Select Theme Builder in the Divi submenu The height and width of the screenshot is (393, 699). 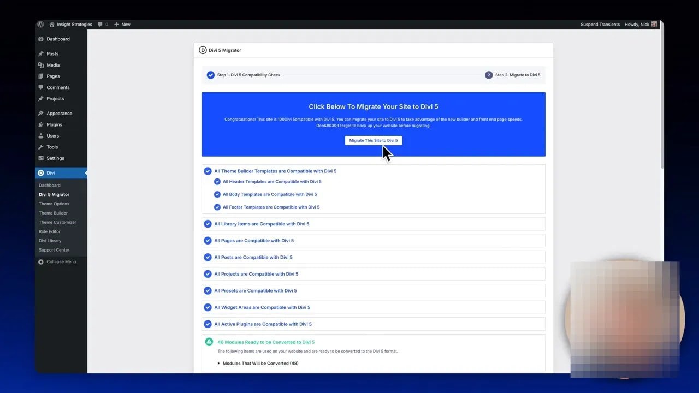(53, 213)
